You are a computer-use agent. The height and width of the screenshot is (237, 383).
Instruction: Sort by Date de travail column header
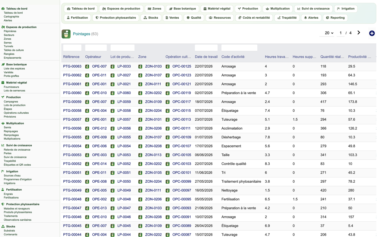point(206,57)
